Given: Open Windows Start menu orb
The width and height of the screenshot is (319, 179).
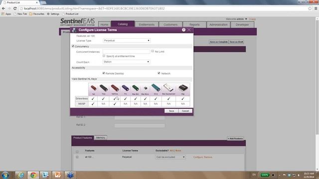Looking at the screenshot, I should tap(5, 175).
